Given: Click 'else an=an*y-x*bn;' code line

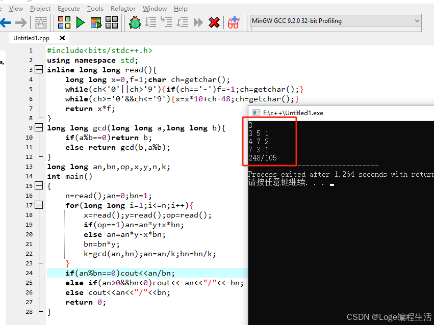Looking at the screenshot, I should coord(124,234).
